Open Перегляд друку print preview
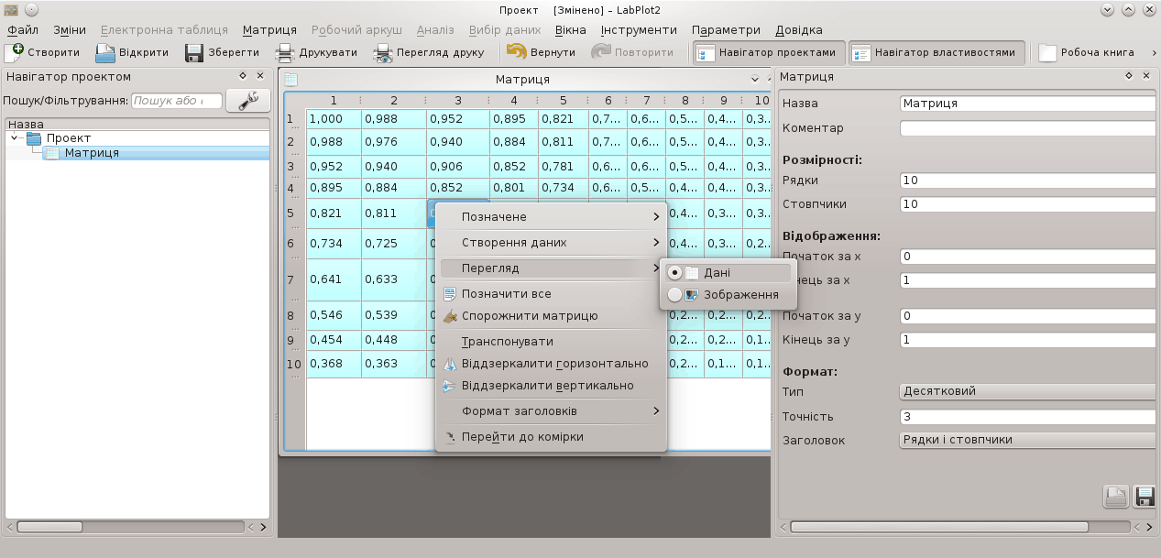The image size is (1161, 558). coord(383,53)
